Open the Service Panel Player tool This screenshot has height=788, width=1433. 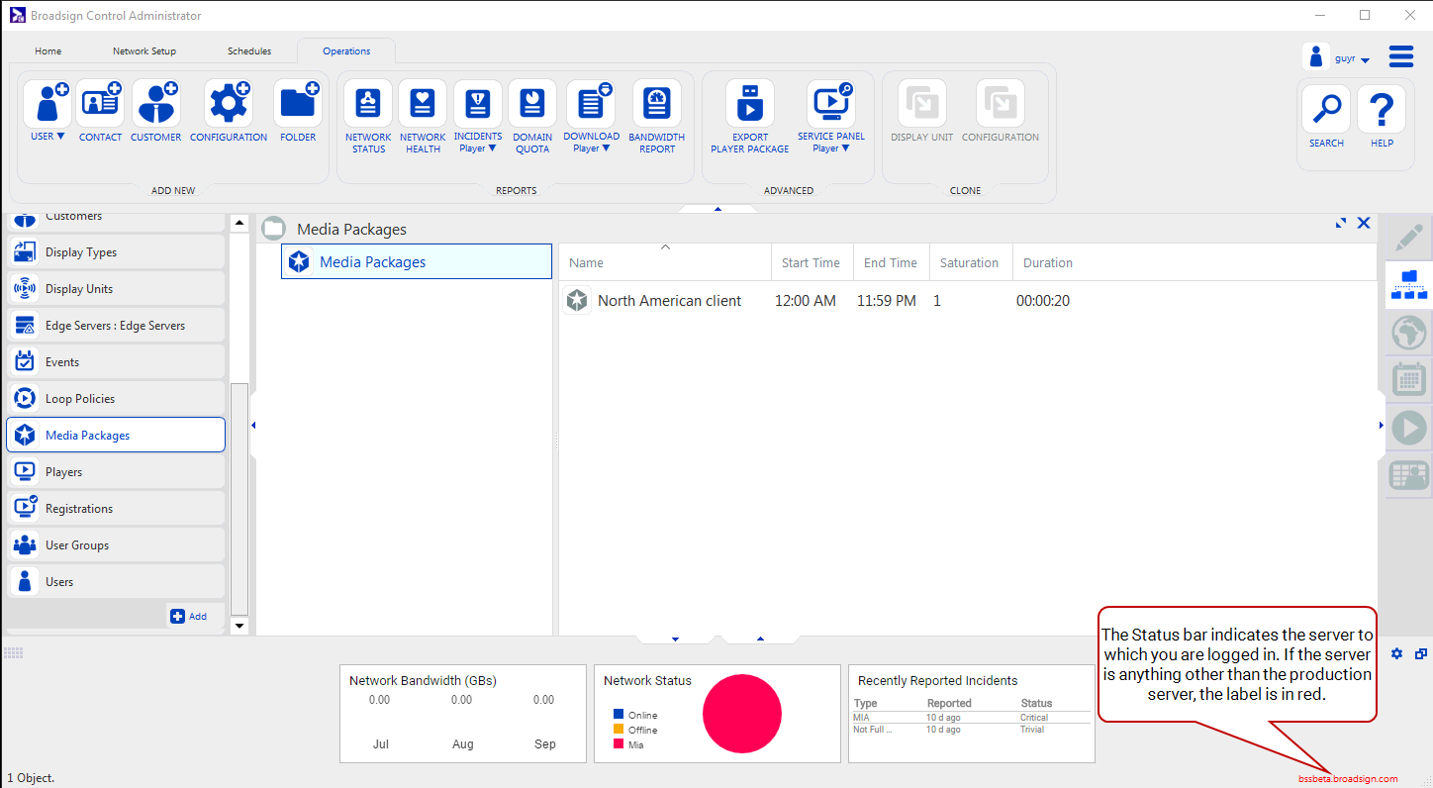click(x=831, y=117)
